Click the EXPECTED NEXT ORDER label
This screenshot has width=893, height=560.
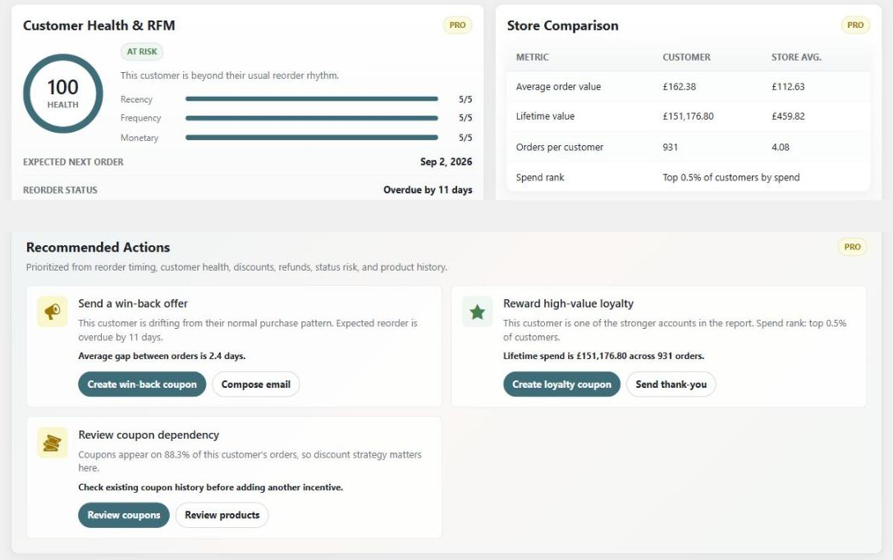pyautogui.click(x=73, y=162)
